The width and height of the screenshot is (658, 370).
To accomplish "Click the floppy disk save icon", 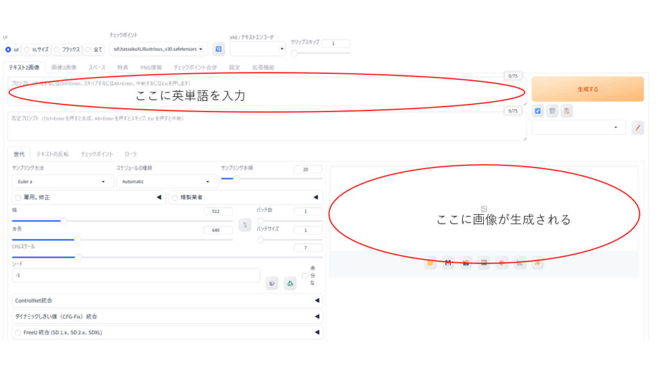I will (448, 262).
